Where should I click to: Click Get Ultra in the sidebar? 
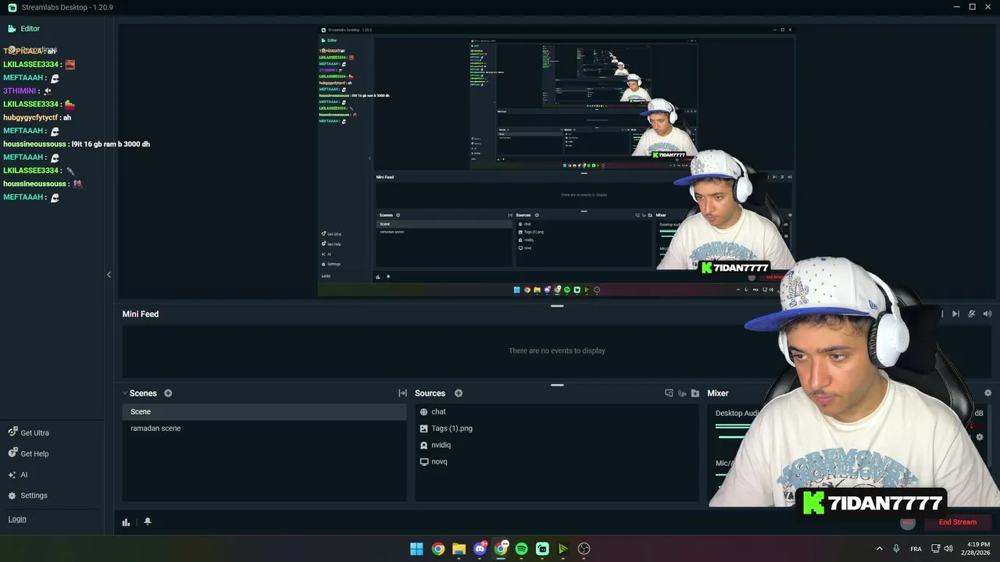(x=28, y=432)
